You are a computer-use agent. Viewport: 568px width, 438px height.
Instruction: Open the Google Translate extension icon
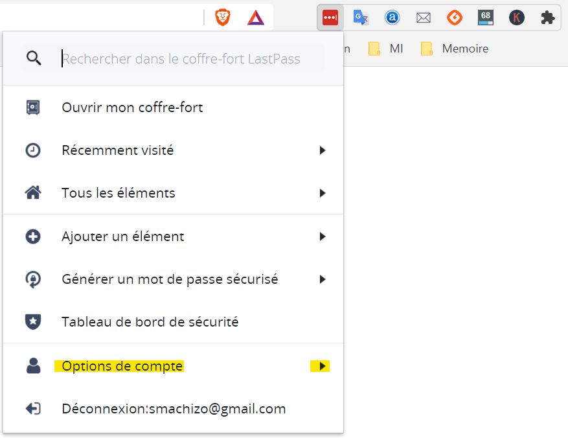click(x=361, y=17)
